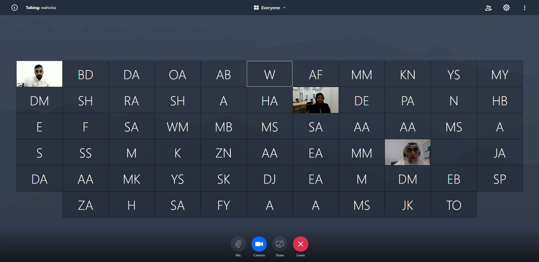The height and width of the screenshot is (262, 539).
Task: Select the FY participant tile
Action: pyautogui.click(x=223, y=205)
